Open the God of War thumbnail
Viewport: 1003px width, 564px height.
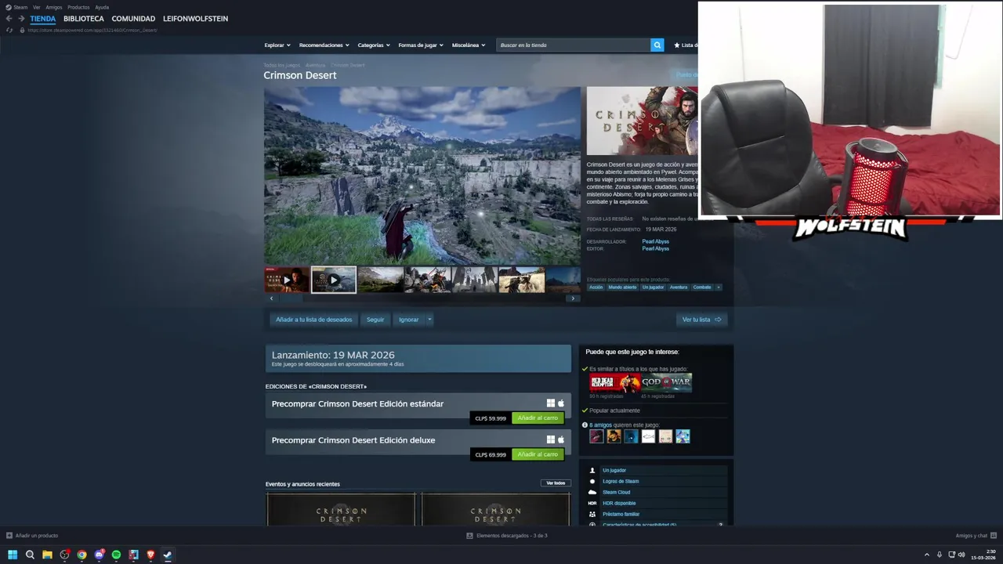tap(667, 383)
